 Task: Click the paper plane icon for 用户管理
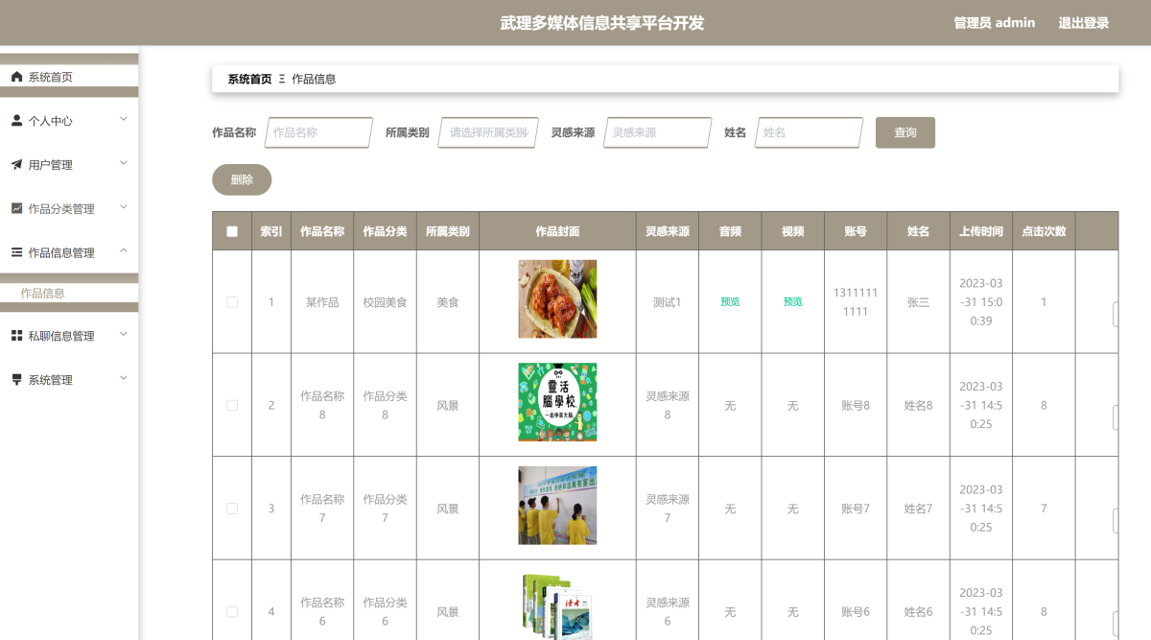[x=16, y=165]
